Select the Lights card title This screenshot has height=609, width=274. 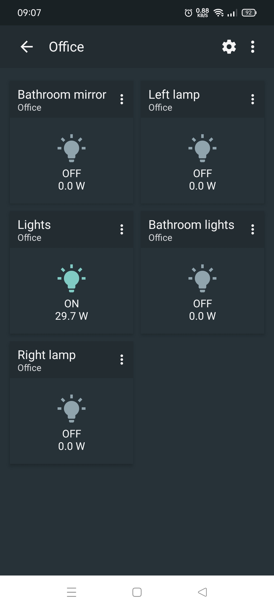pyautogui.click(x=34, y=225)
